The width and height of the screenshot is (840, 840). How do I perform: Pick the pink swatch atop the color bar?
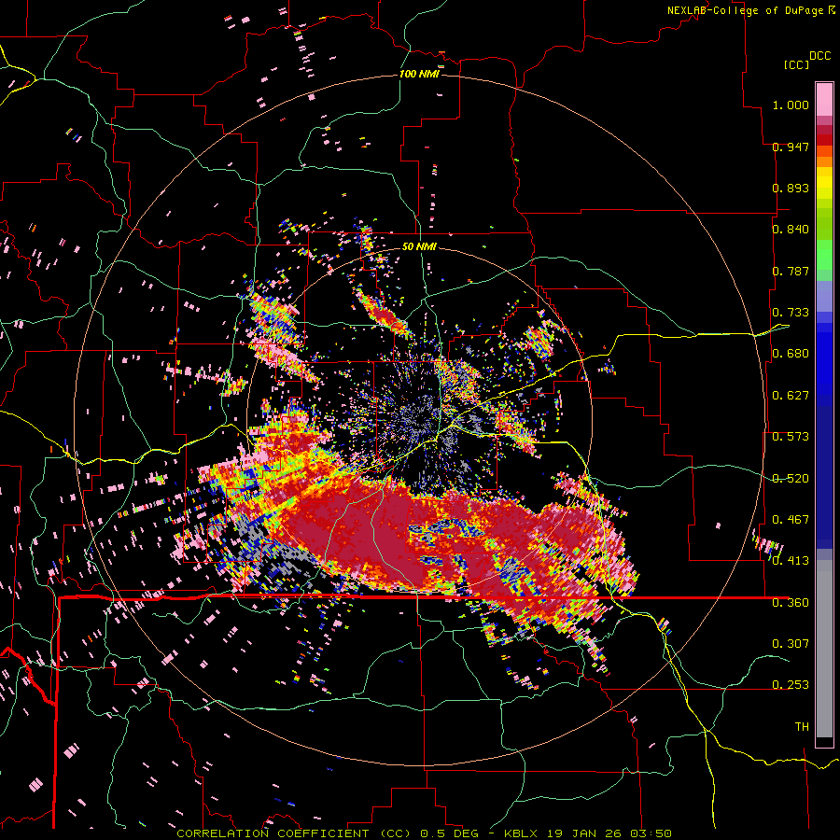pyautogui.click(x=824, y=99)
